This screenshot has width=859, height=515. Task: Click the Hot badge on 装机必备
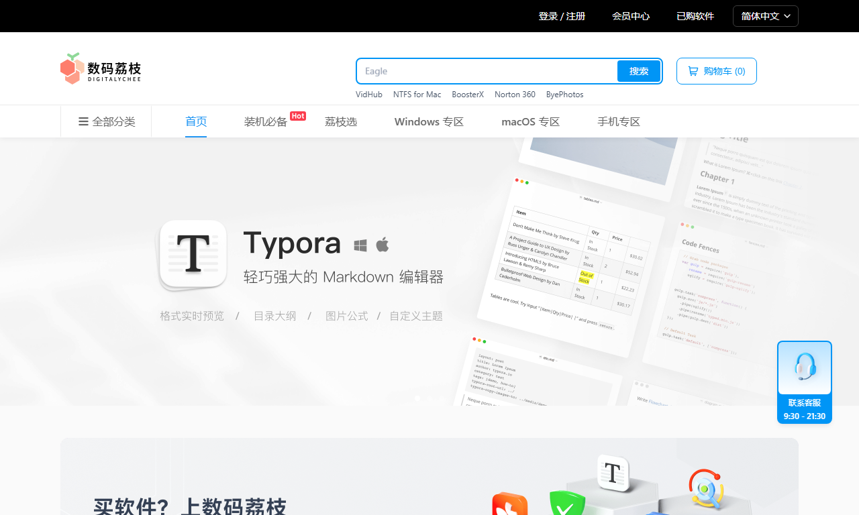point(298,116)
